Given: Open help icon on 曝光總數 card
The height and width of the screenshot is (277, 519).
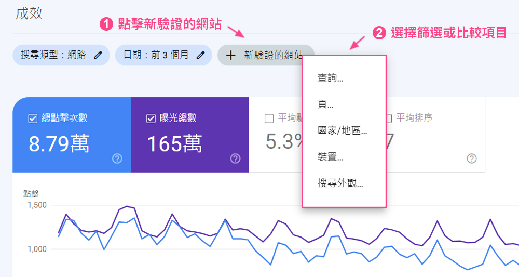Looking at the screenshot, I should click(x=235, y=159).
